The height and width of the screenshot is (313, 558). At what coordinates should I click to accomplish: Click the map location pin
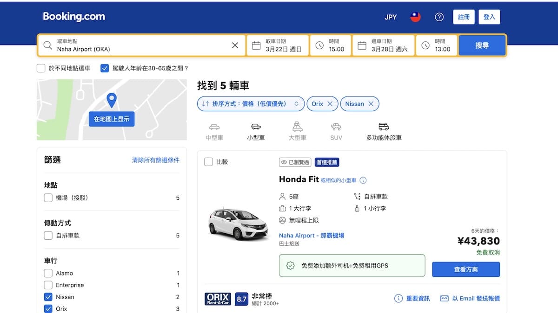pos(112,100)
